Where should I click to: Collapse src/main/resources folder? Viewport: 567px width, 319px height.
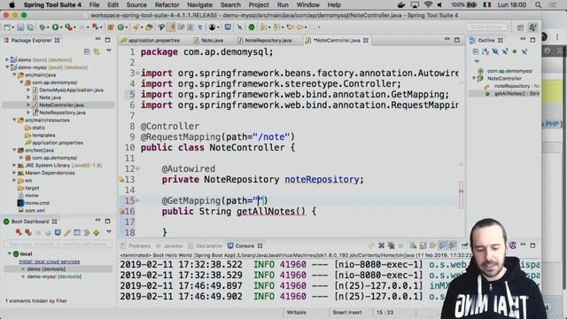14,121
